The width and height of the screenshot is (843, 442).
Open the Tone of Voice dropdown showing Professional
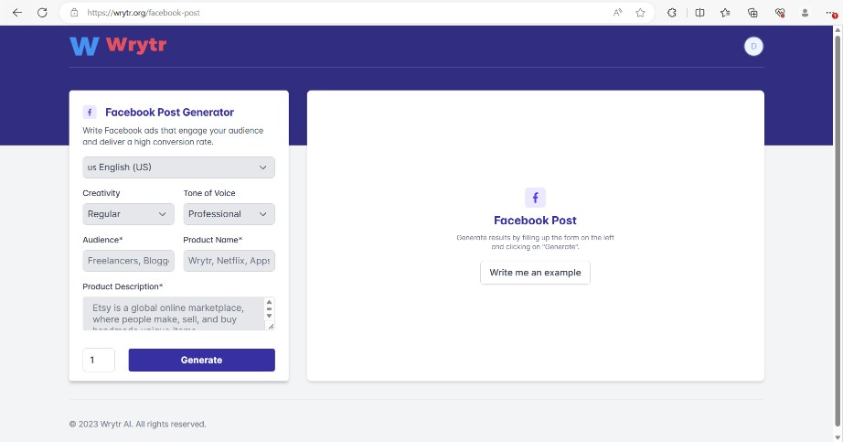pos(229,214)
